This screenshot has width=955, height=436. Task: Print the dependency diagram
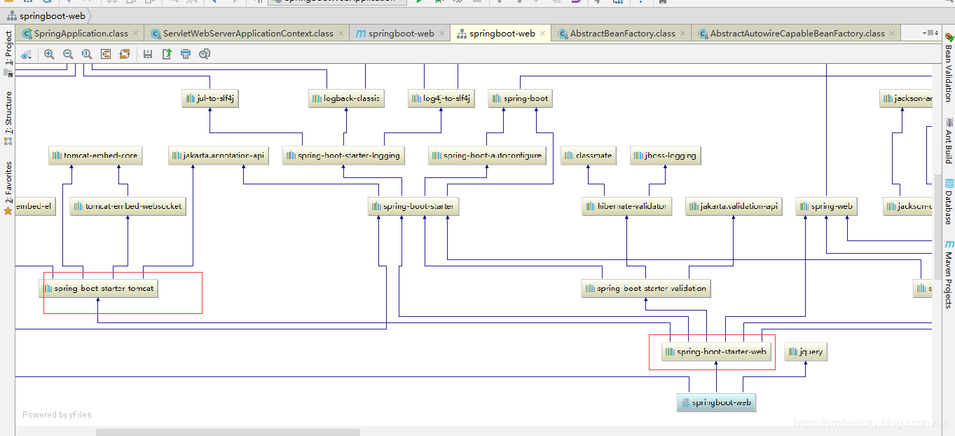pos(186,54)
